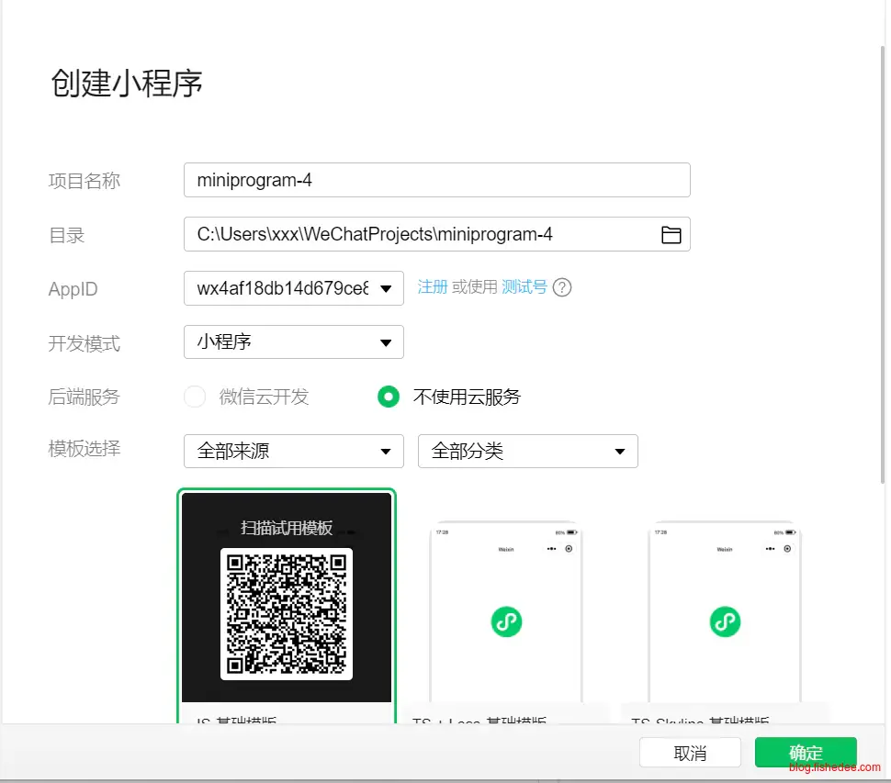This screenshot has width=891, height=783.
Task: Click the help question mark icon beside 测试号
Action: point(562,287)
